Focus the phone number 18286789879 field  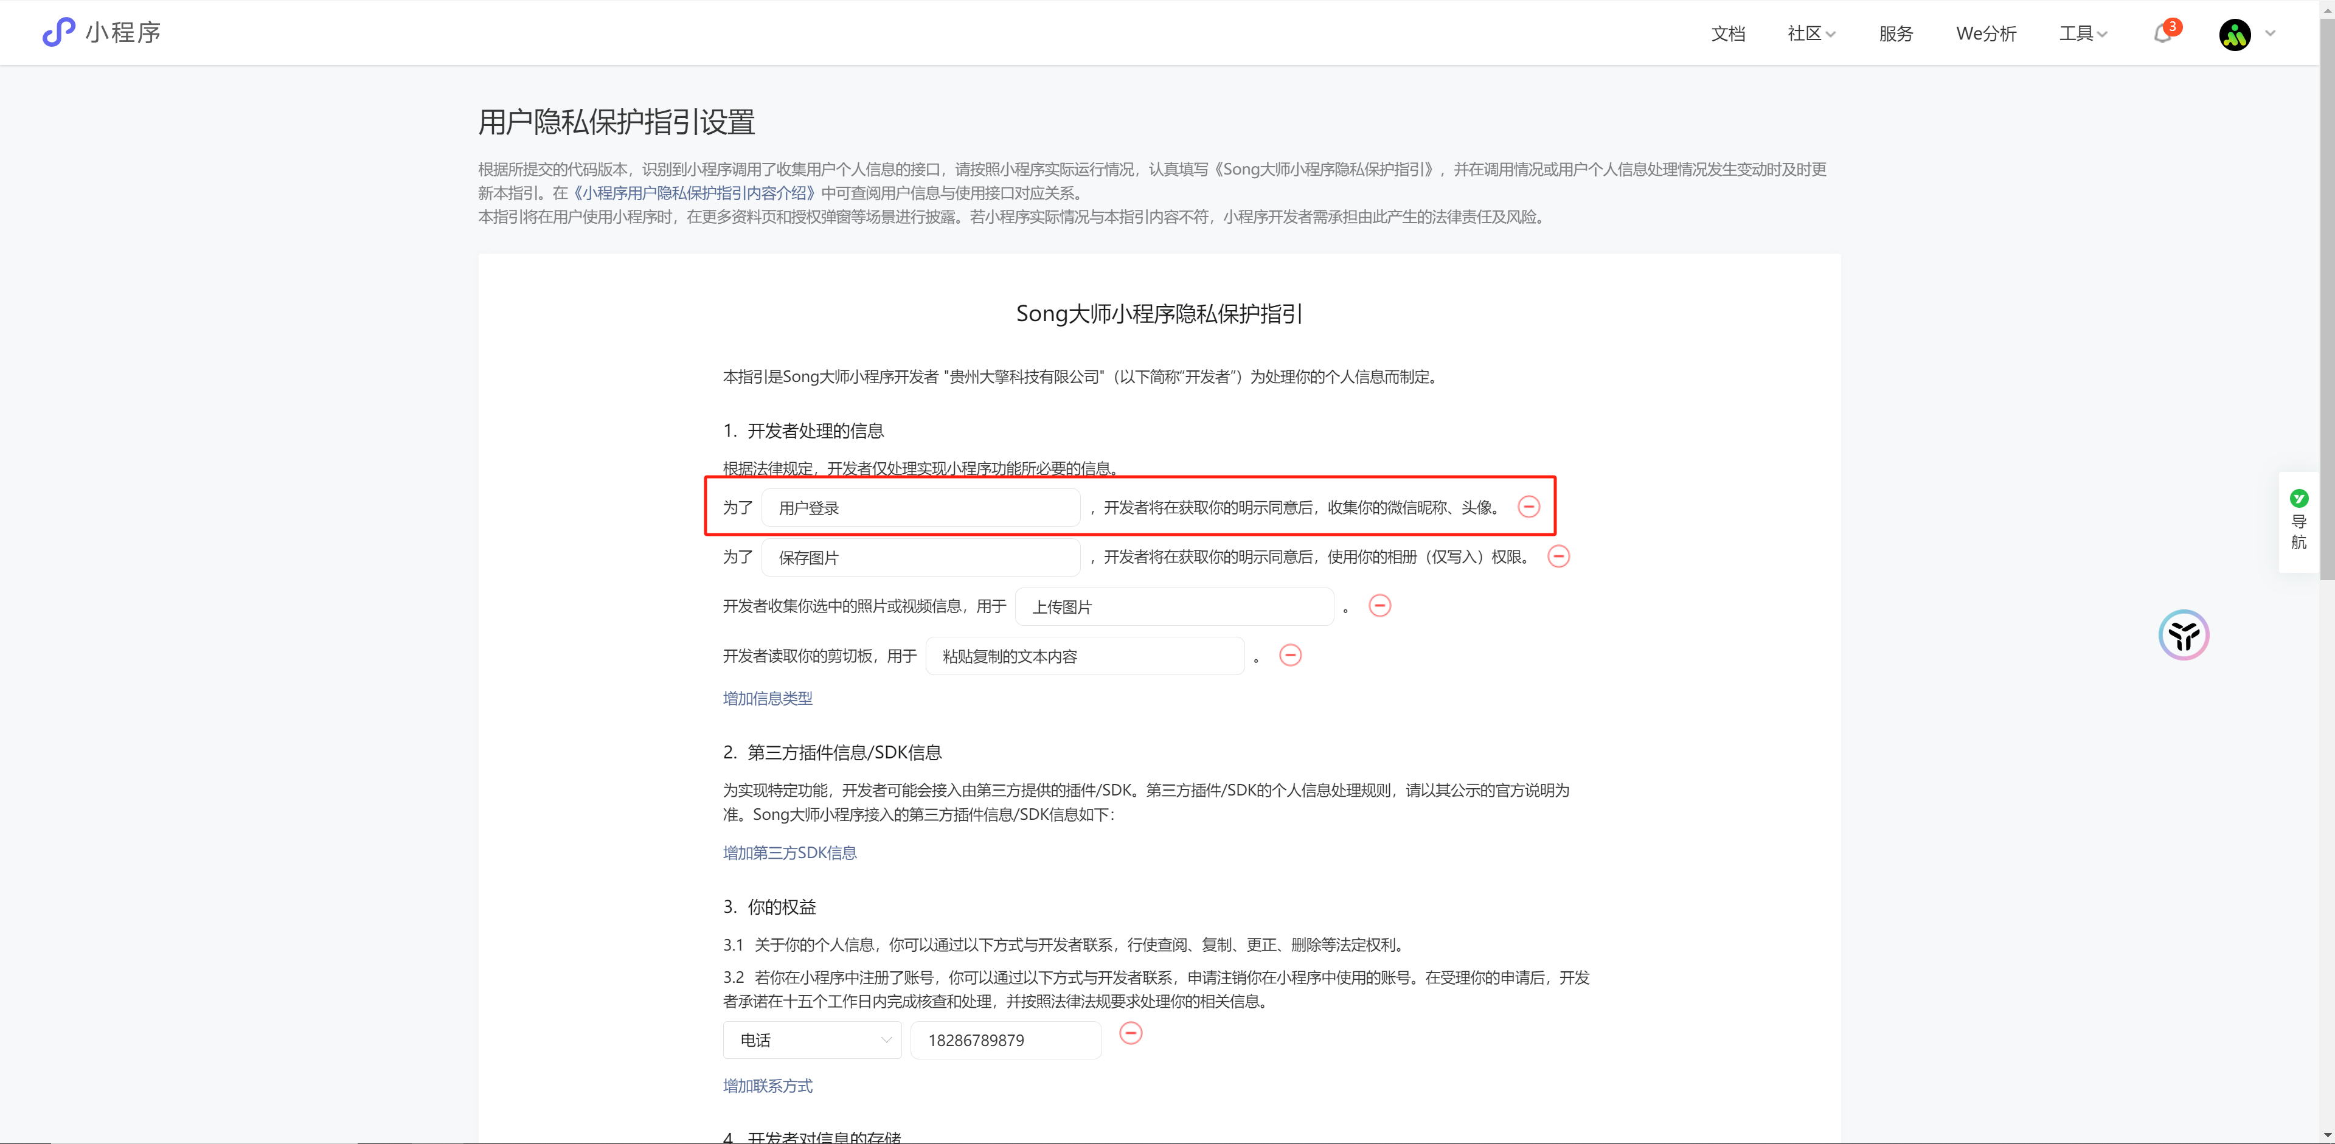click(1006, 1040)
